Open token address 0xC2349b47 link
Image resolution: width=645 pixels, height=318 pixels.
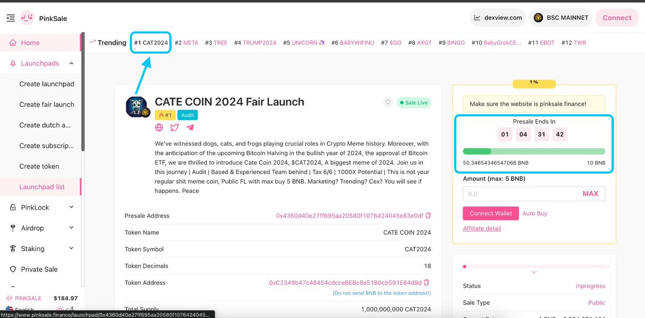[345, 283]
